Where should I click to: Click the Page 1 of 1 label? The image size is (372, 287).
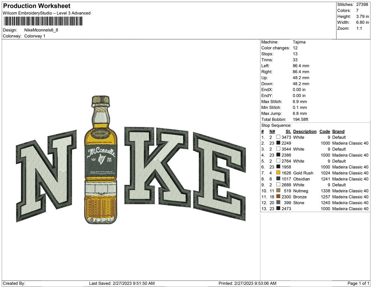358,283
